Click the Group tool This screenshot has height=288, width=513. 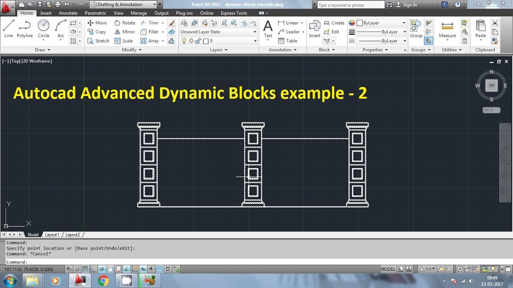click(x=416, y=29)
